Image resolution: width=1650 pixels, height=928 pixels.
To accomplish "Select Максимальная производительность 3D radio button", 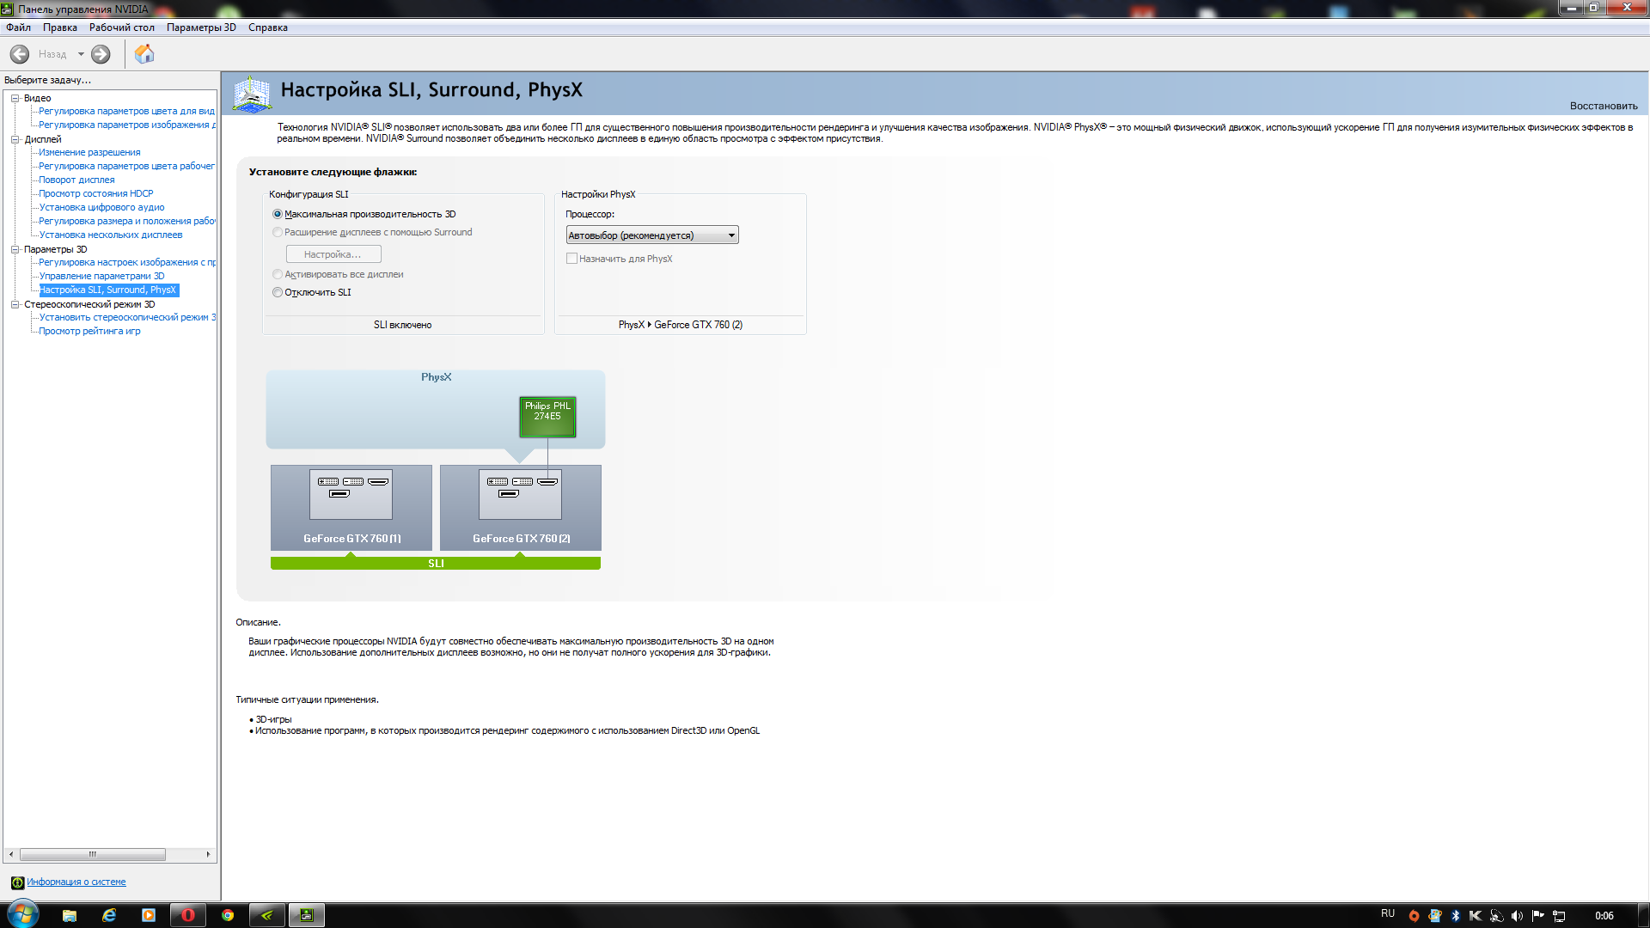I will [x=278, y=214].
